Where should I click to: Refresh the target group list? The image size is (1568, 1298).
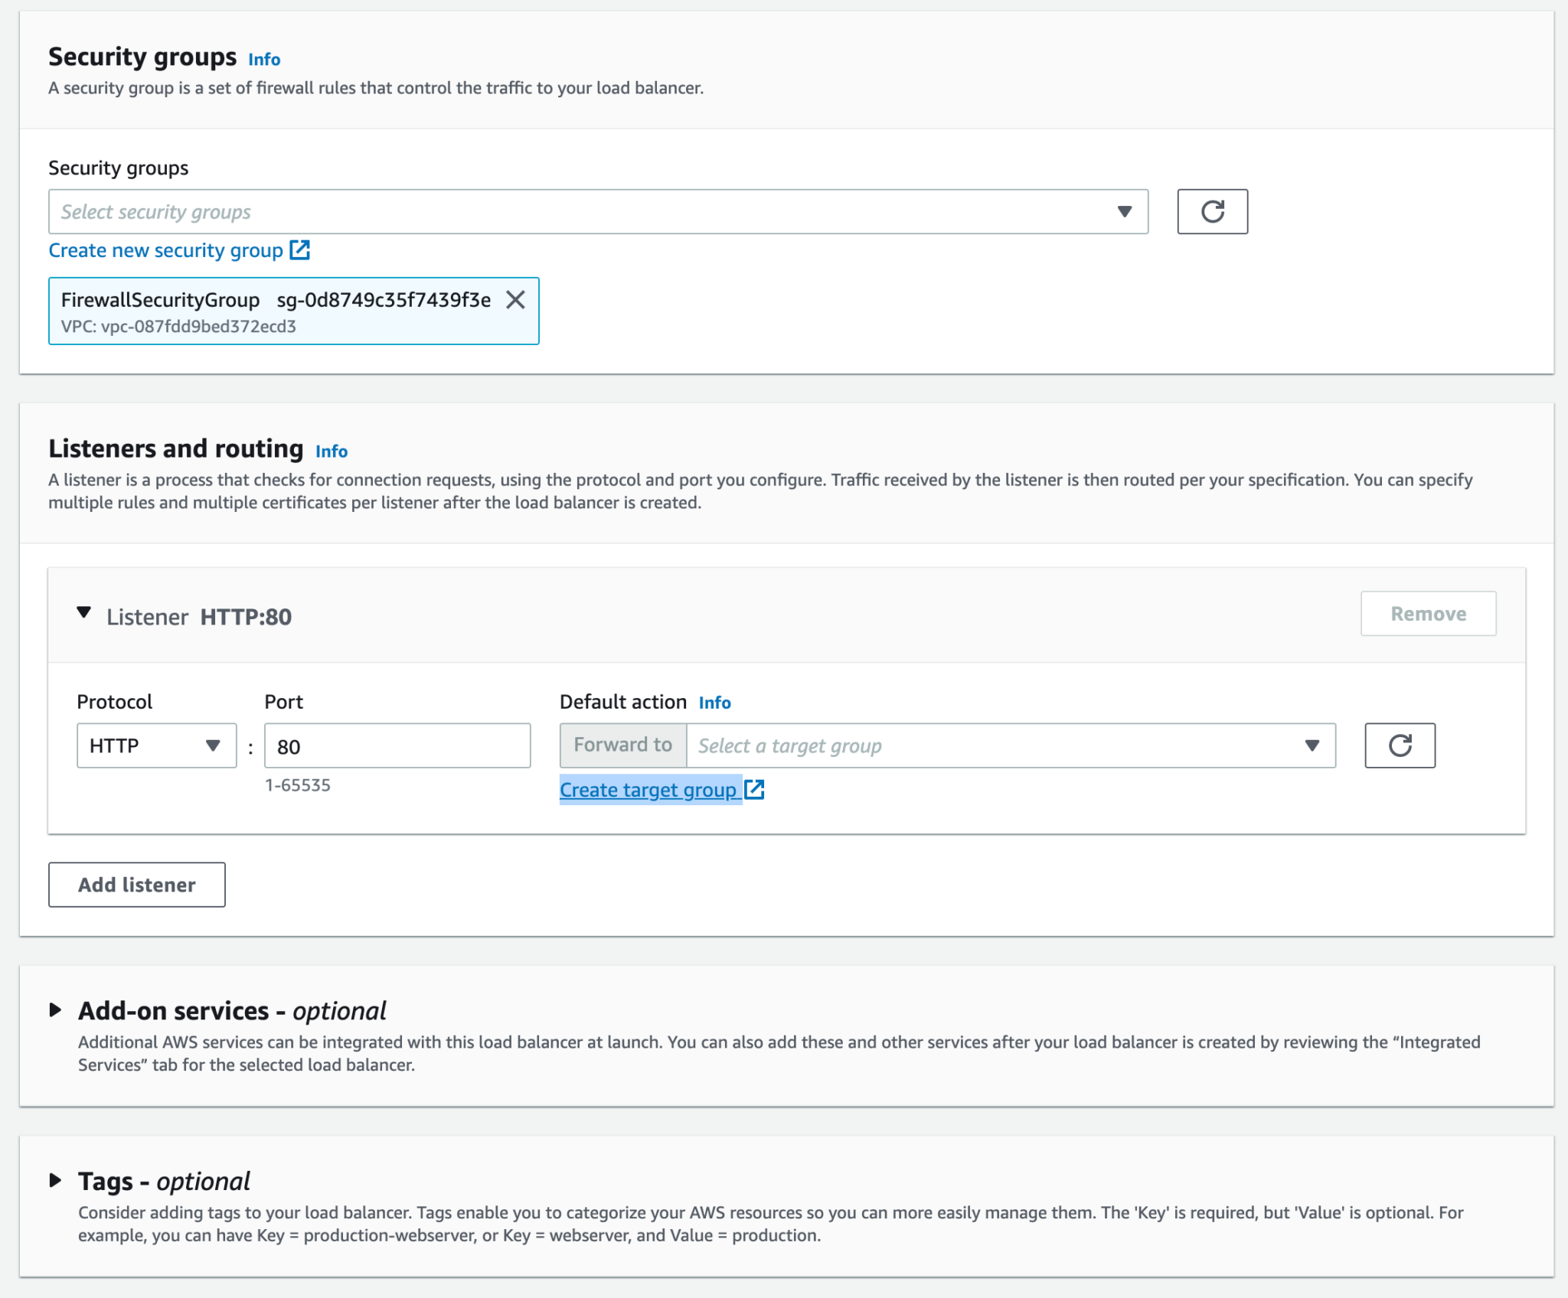click(1399, 745)
